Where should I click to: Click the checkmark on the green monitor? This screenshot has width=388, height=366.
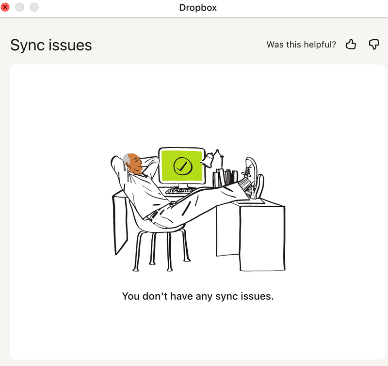tap(183, 166)
